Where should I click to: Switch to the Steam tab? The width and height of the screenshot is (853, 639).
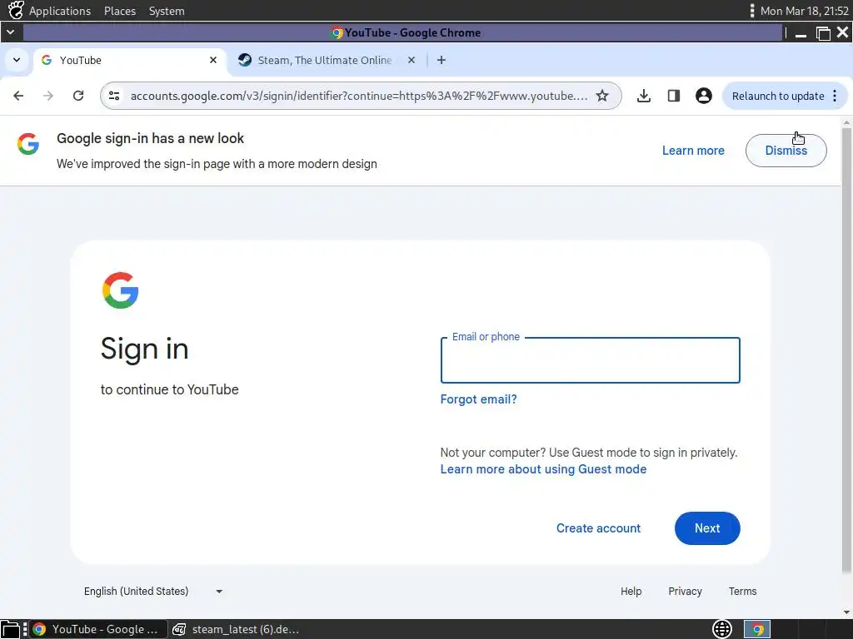tap(327, 60)
